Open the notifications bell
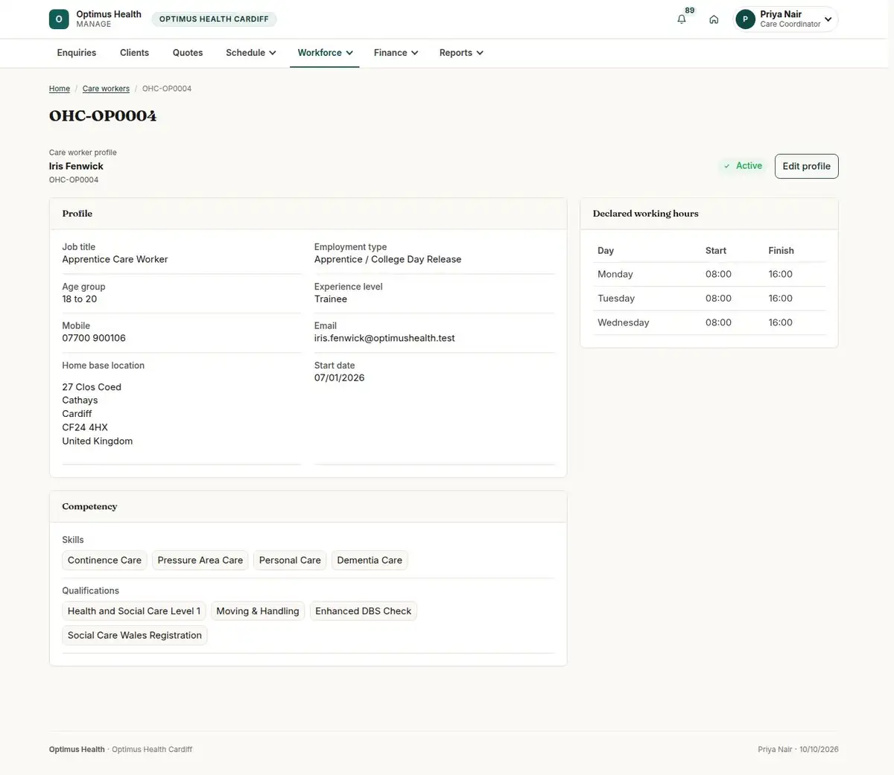The height and width of the screenshot is (775, 894). [x=682, y=19]
